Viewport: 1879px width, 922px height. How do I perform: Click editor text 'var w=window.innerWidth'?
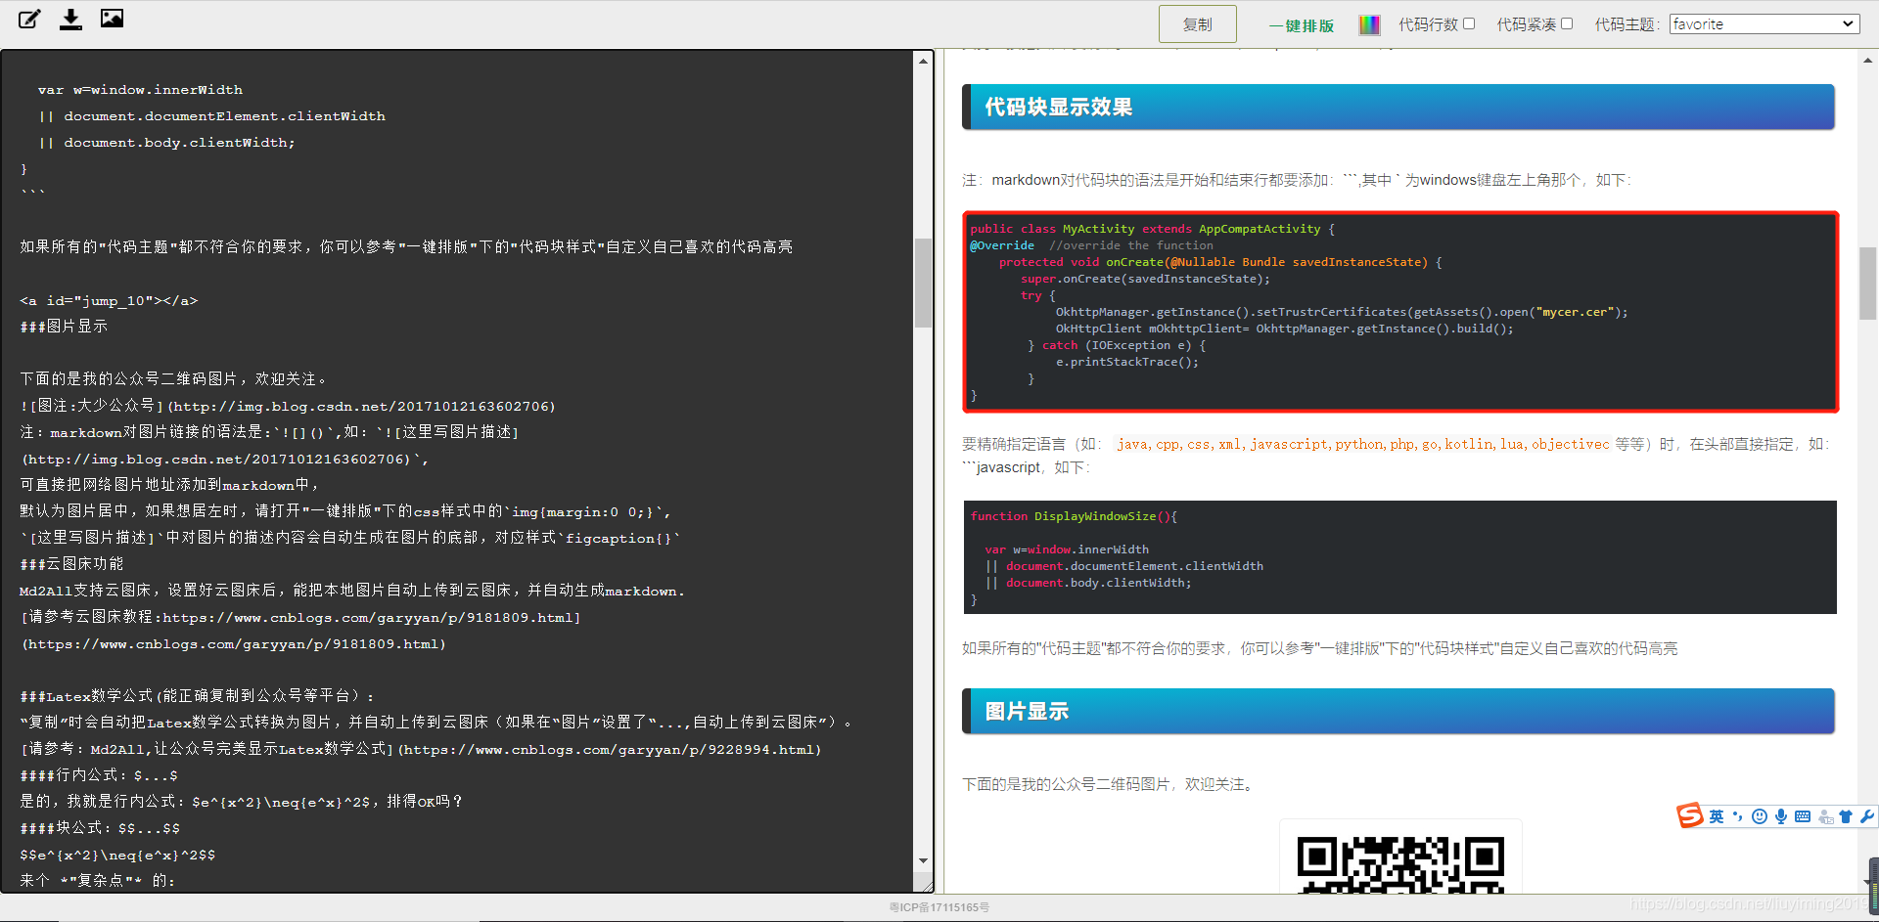click(140, 89)
